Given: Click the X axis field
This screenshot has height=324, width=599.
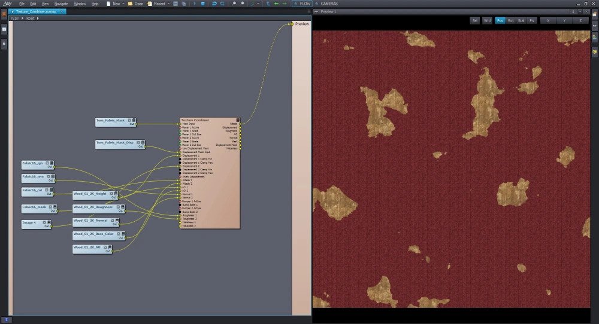Looking at the screenshot, I should (548, 20).
